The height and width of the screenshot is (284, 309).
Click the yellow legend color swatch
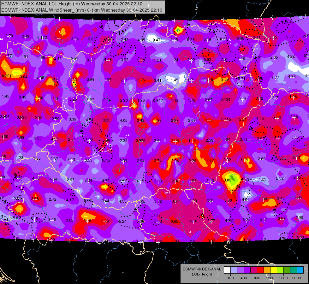pyautogui.click(x=274, y=270)
